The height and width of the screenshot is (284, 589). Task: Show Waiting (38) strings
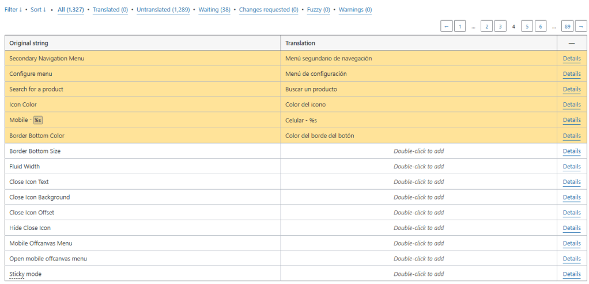pos(214,10)
